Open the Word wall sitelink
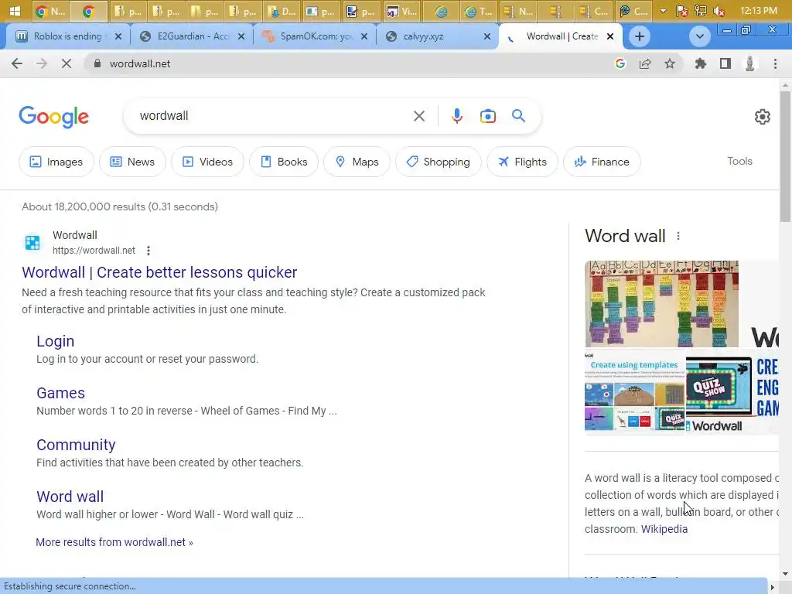Image resolution: width=792 pixels, height=594 pixels. (x=70, y=497)
